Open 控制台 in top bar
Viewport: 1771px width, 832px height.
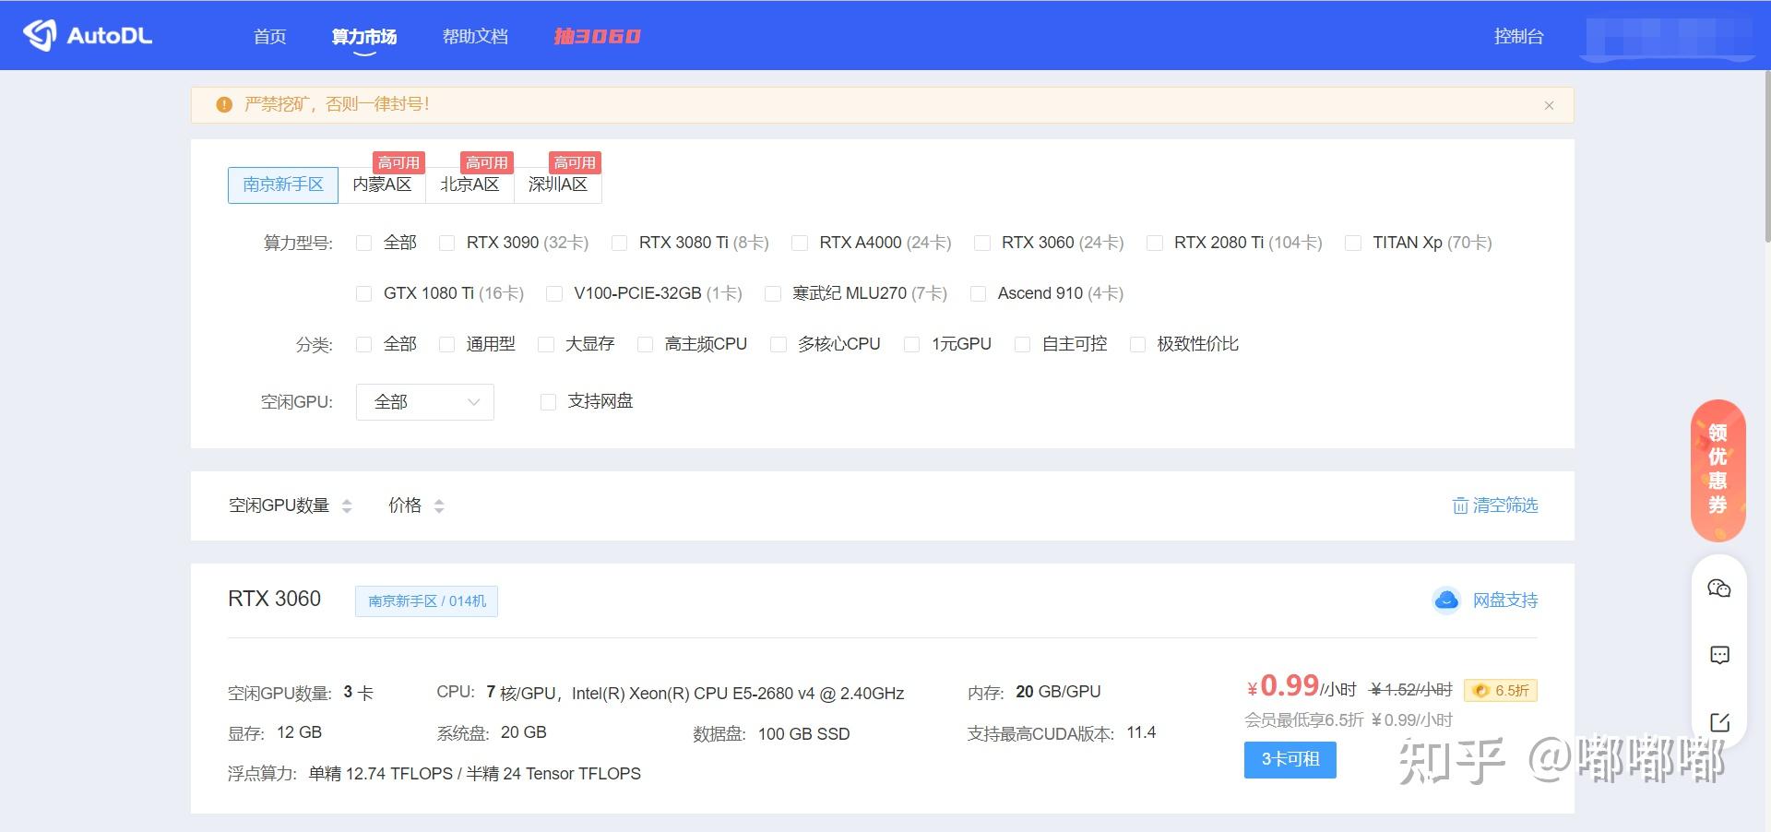tap(1518, 36)
